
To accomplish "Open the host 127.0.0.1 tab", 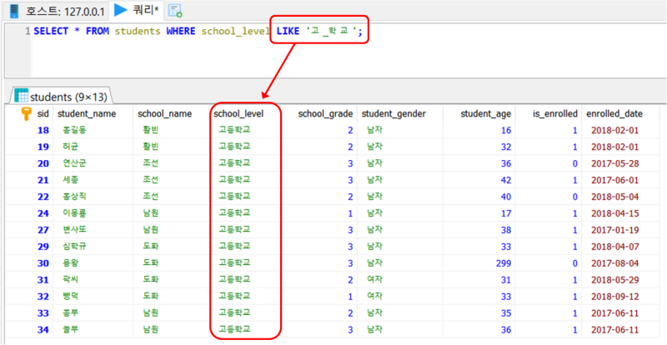I will (x=57, y=11).
